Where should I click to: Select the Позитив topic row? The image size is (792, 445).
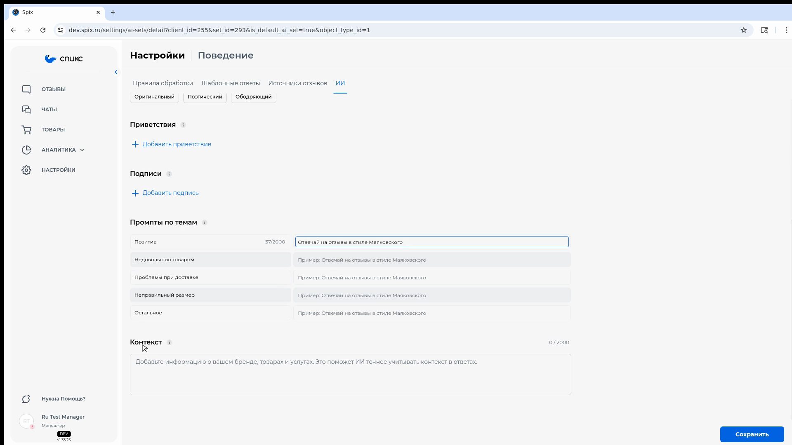(x=211, y=242)
